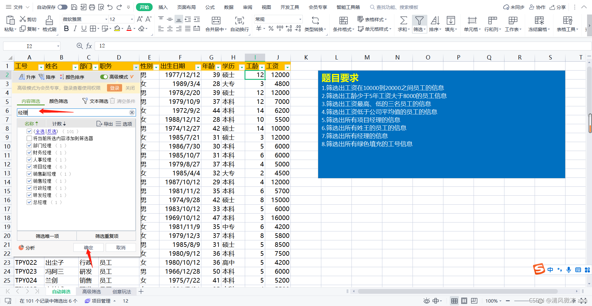
Task: Open filter dropdown for 学历 column header
Action: 242,67
